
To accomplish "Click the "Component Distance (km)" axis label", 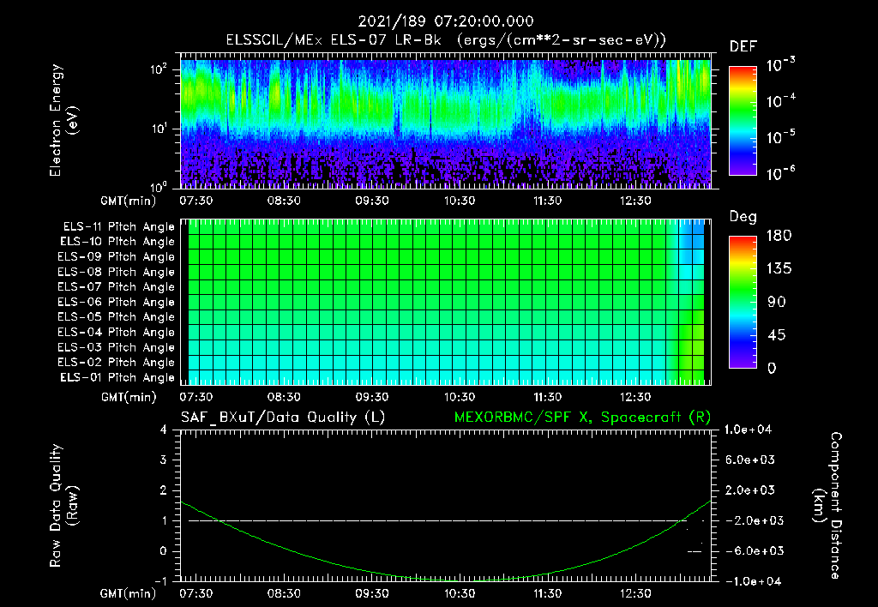I will 827,506.
